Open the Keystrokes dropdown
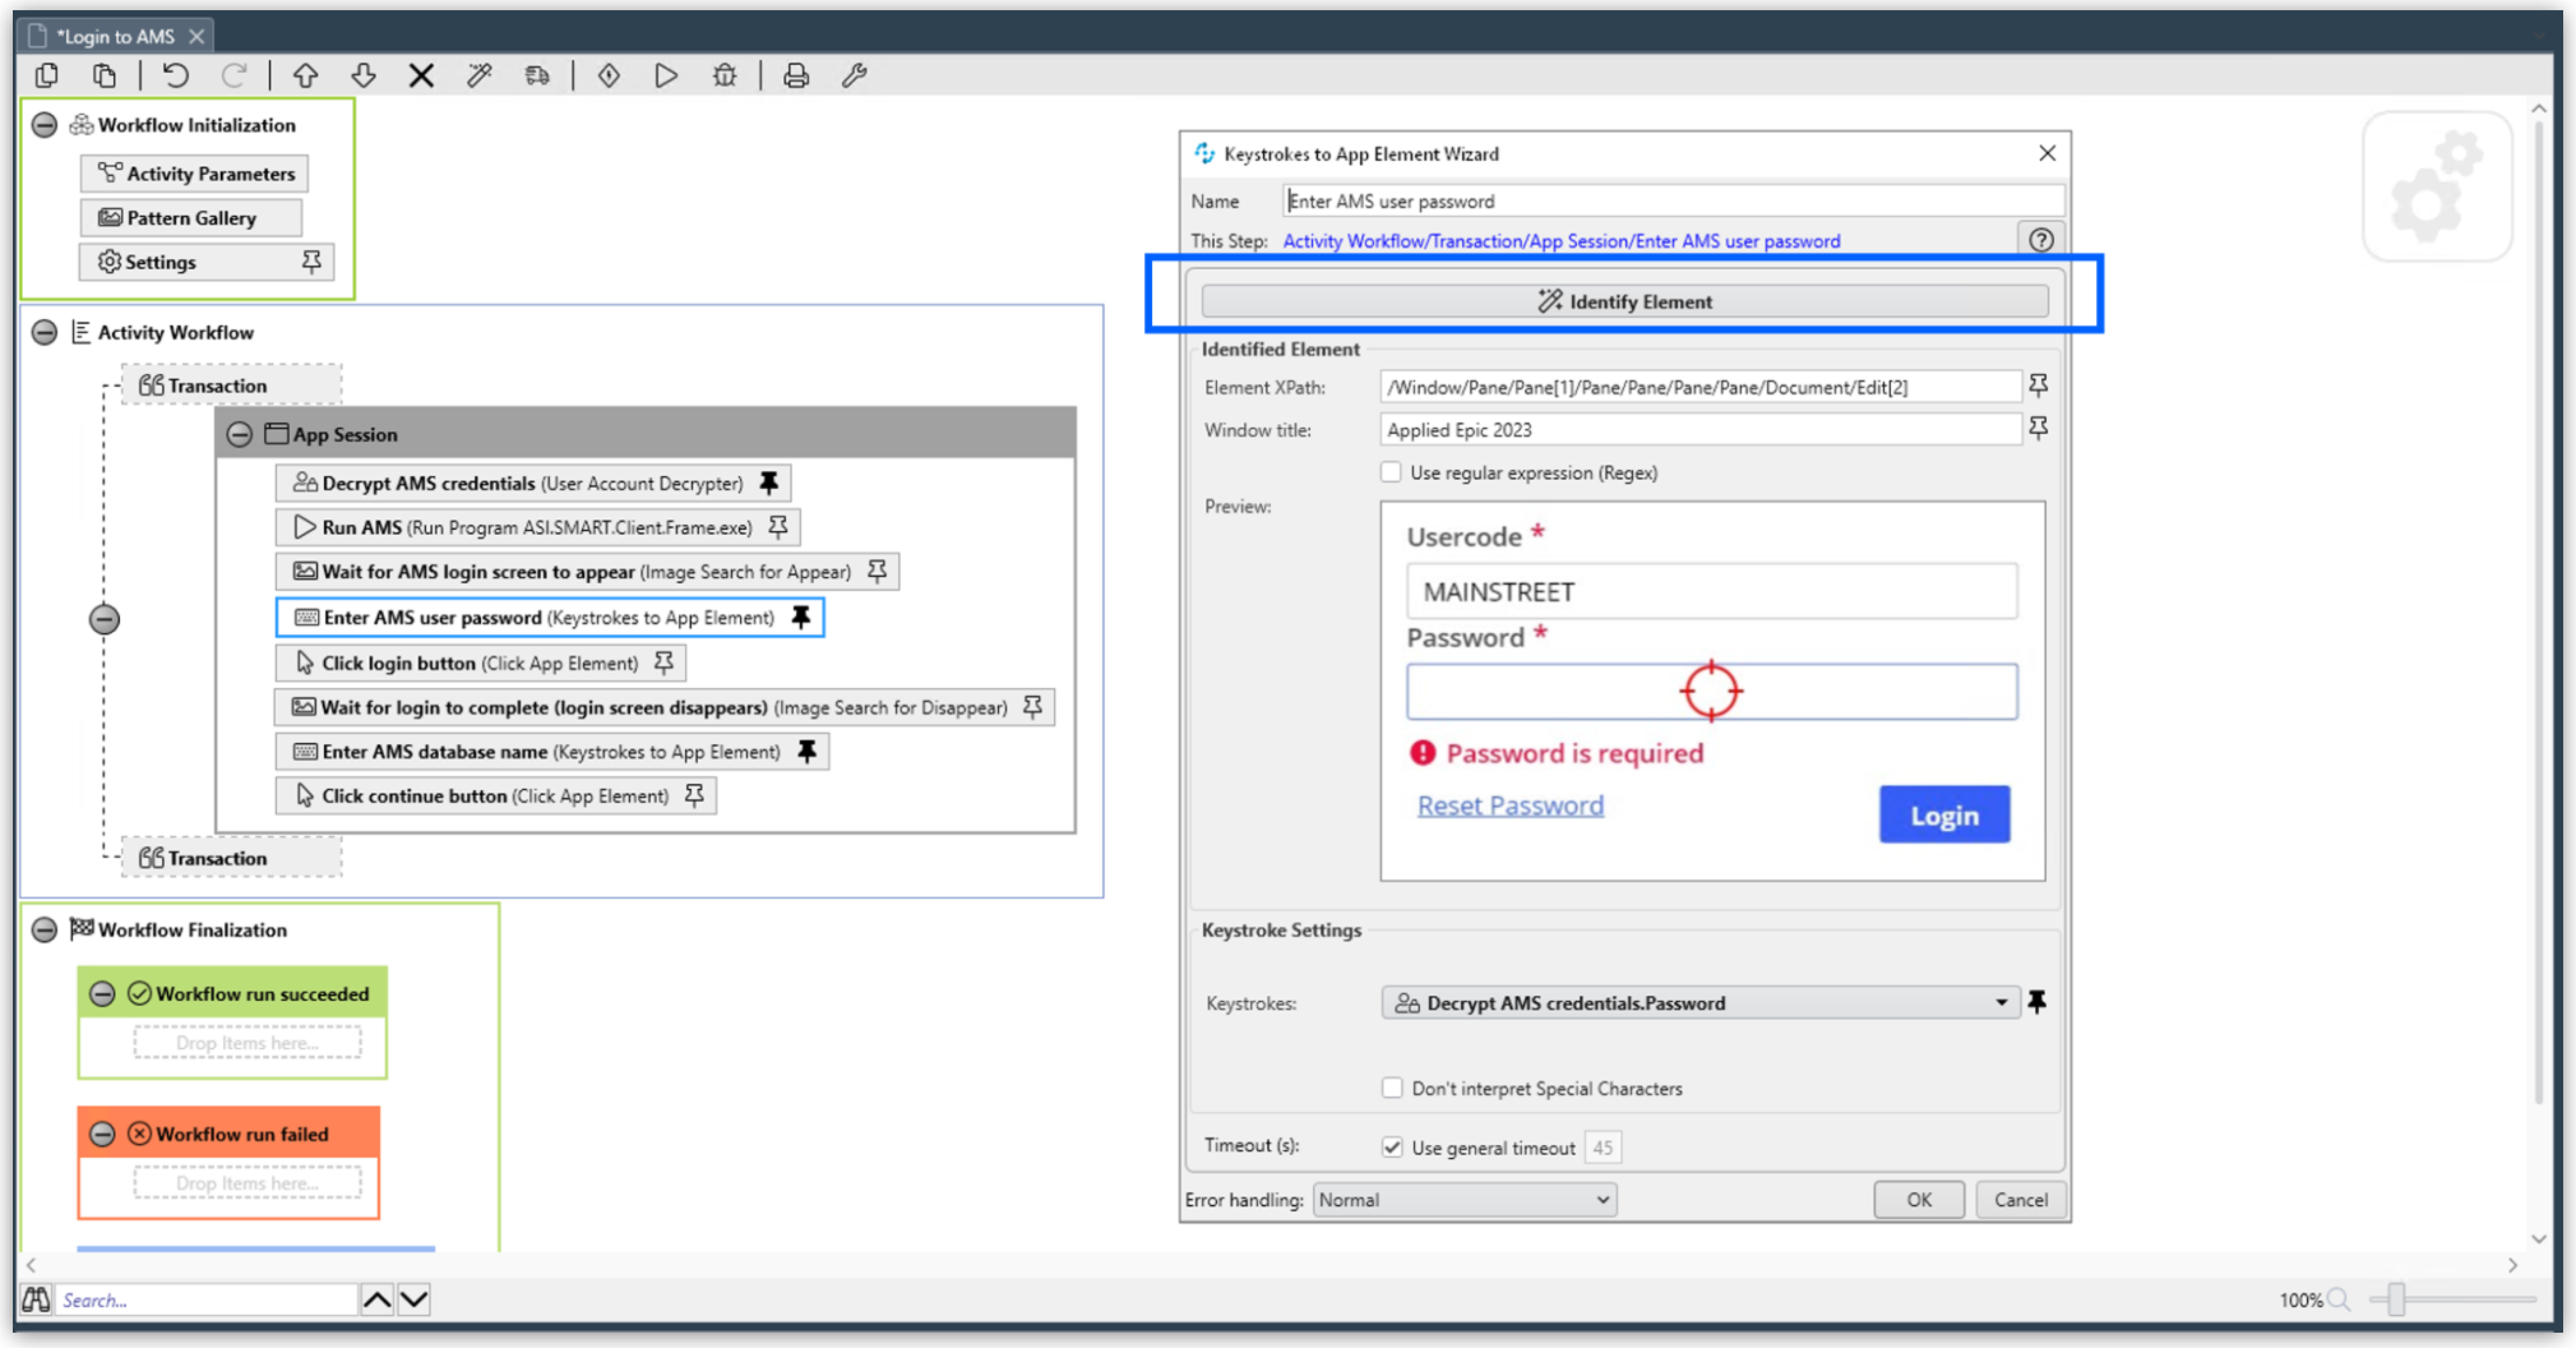This screenshot has width=2576, height=1348. pos(2001,1001)
